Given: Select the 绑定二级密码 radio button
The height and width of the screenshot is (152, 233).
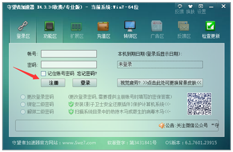Looking at the screenshot, I should coord(23,104).
